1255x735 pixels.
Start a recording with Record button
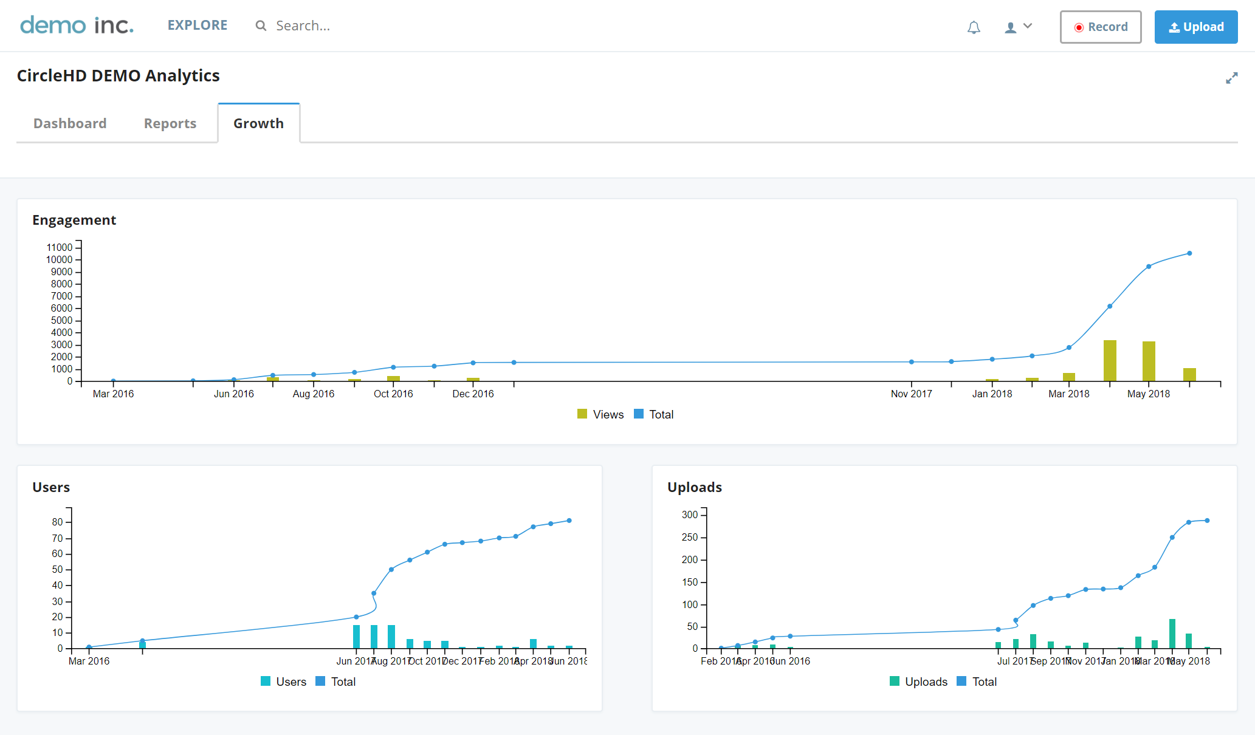[1101, 27]
